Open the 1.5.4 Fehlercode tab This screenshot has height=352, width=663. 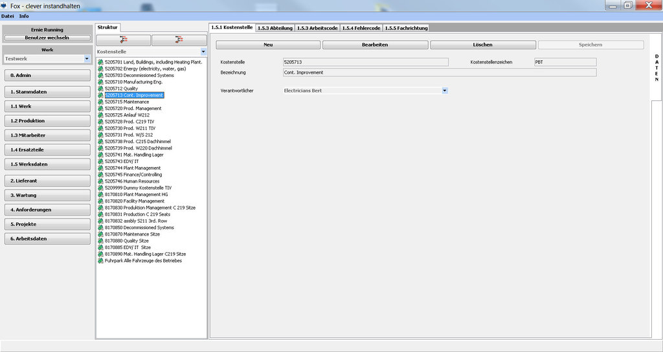(x=361, y=28)
